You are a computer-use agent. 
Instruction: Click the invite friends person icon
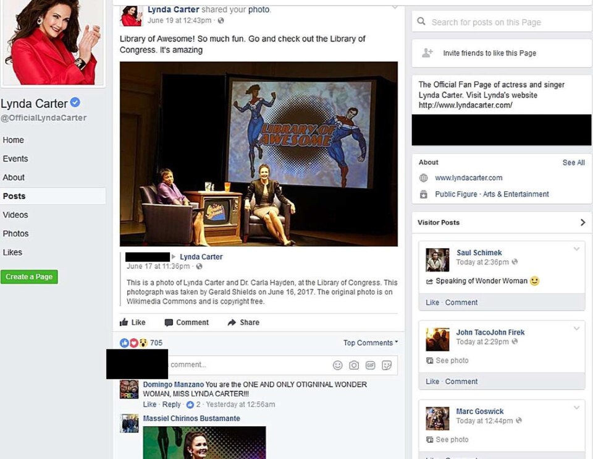click(x=427, y=53)
